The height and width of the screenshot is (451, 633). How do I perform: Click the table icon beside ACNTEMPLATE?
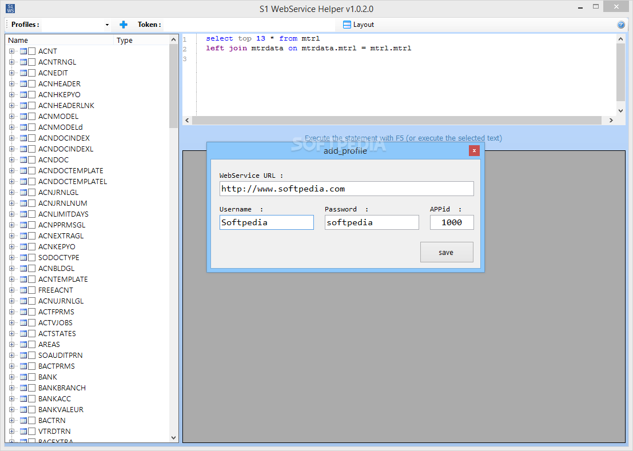23,279
